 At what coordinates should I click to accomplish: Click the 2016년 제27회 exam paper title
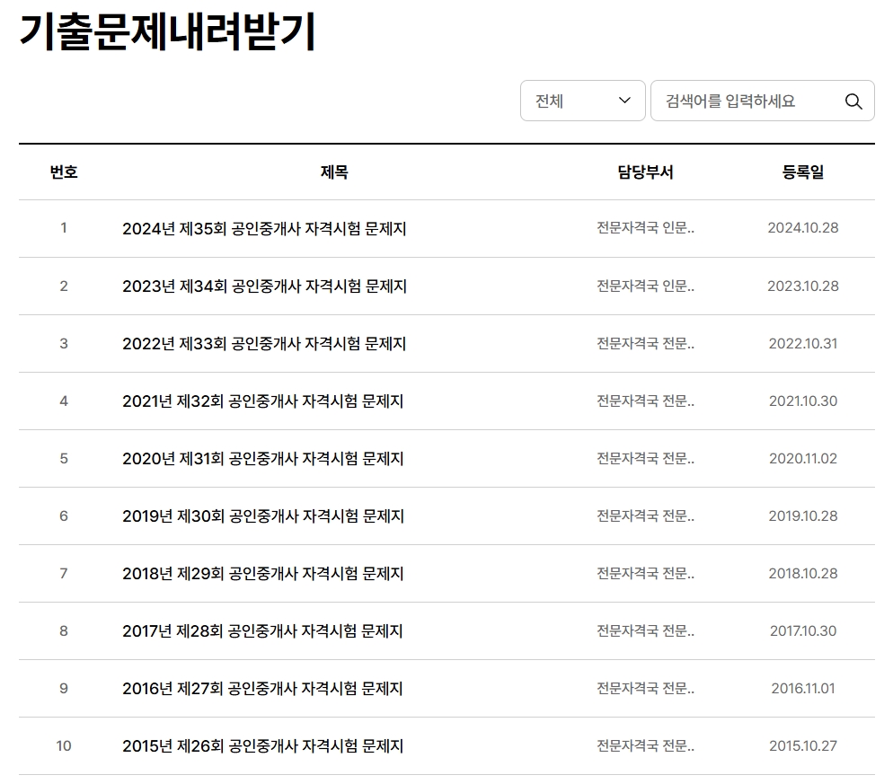click(x=264, y=688)
